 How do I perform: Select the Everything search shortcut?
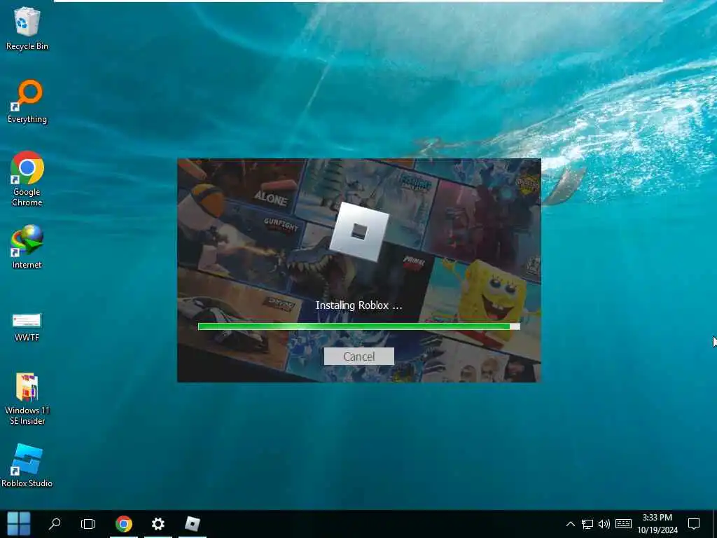27,102
